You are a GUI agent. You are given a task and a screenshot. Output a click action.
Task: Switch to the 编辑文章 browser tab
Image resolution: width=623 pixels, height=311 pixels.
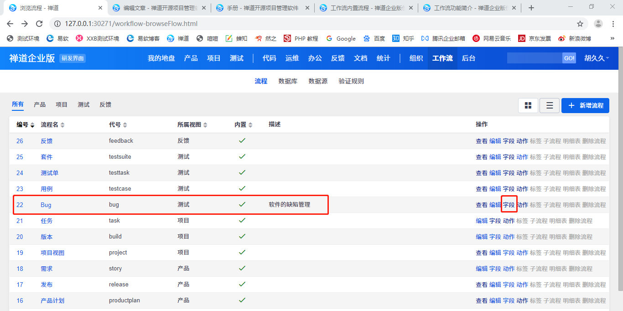click(160, 8)
